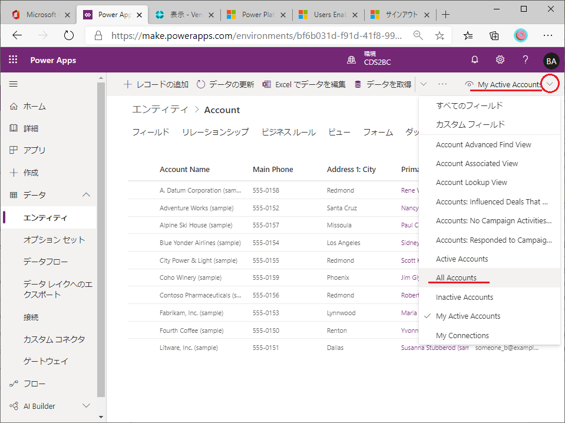Sort by the Account Name column header

click(x=184, y=169)
